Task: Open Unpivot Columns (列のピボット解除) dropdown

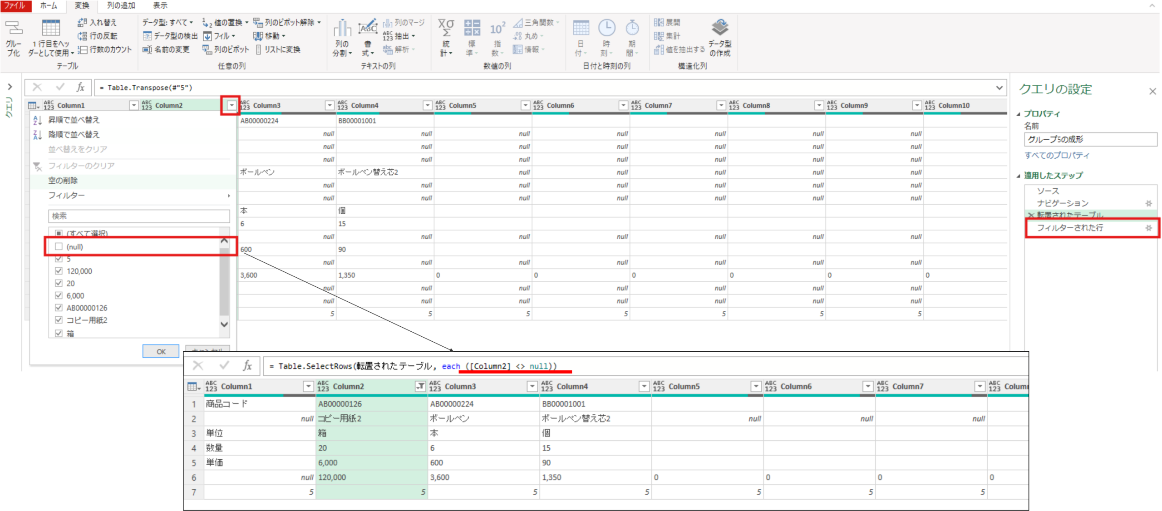Action: click(287, 22)
